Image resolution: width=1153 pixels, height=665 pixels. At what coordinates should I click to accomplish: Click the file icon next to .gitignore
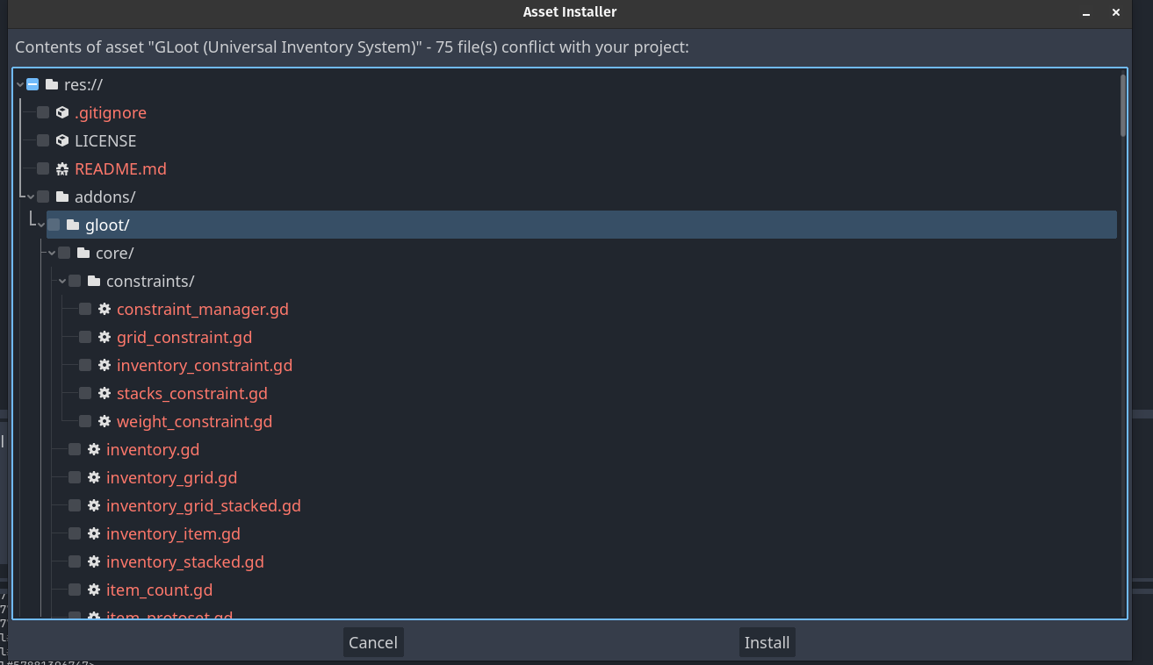click(61, 112)
